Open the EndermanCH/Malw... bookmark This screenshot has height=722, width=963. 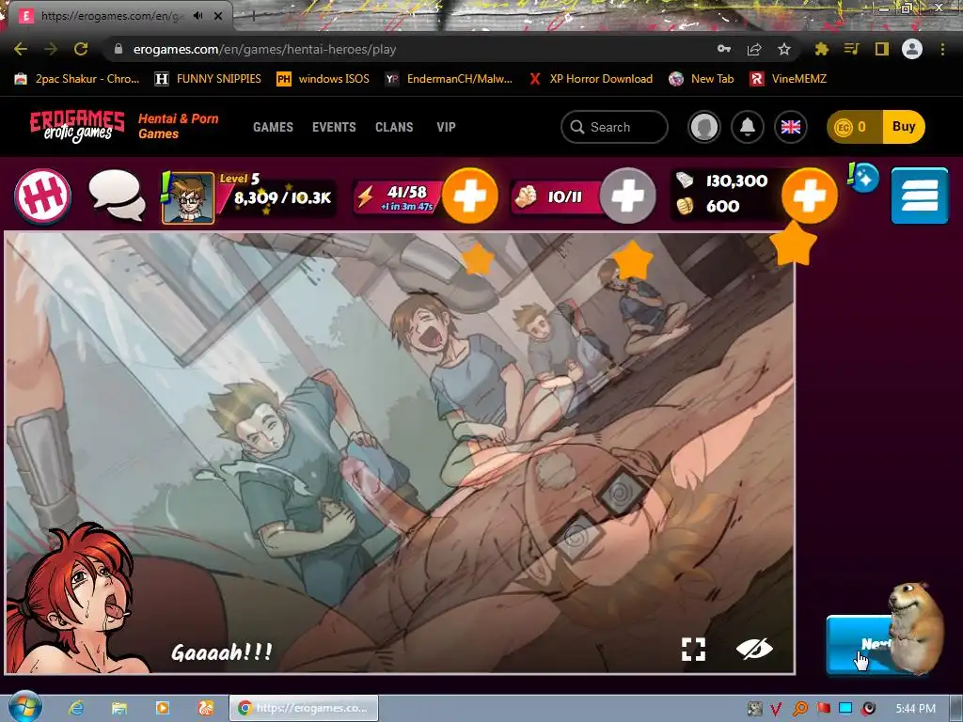pyautogui.click(x=449, y=79)
